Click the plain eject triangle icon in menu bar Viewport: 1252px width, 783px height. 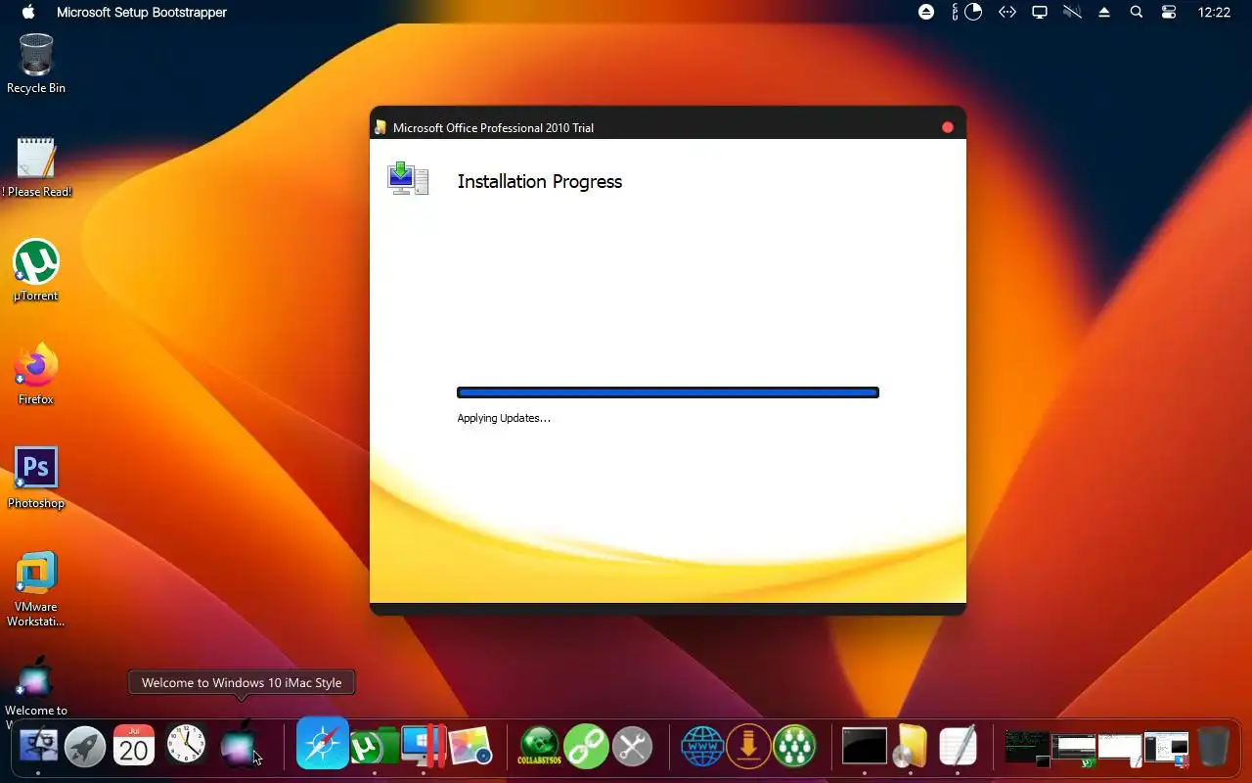click(1104, 12)
